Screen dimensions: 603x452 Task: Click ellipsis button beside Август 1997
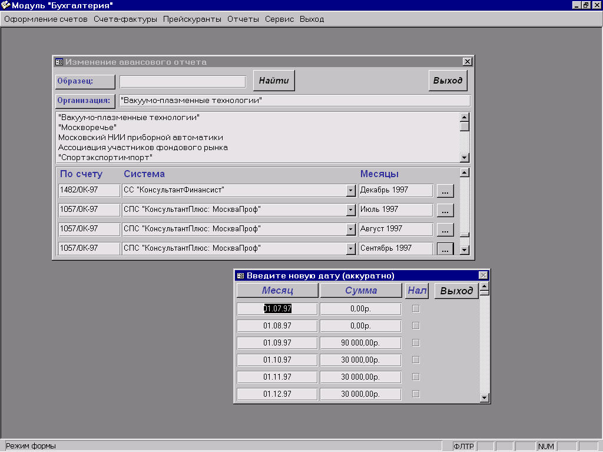pyautogui.click(x=445, y=230)
